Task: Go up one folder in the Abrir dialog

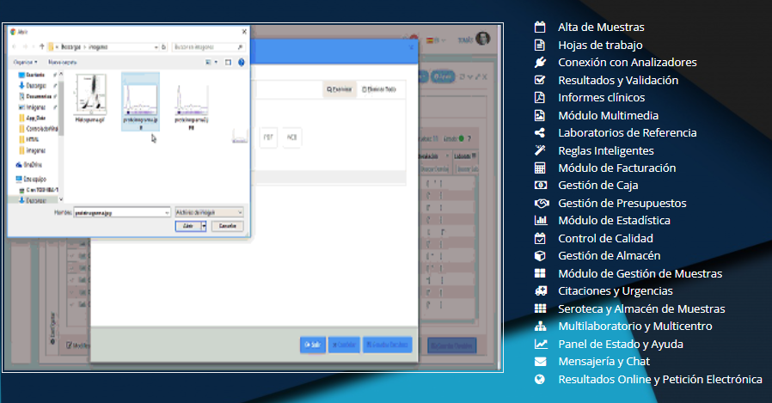Action: coord(42,46)
